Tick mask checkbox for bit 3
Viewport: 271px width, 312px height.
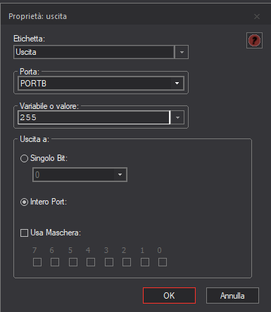109,262
